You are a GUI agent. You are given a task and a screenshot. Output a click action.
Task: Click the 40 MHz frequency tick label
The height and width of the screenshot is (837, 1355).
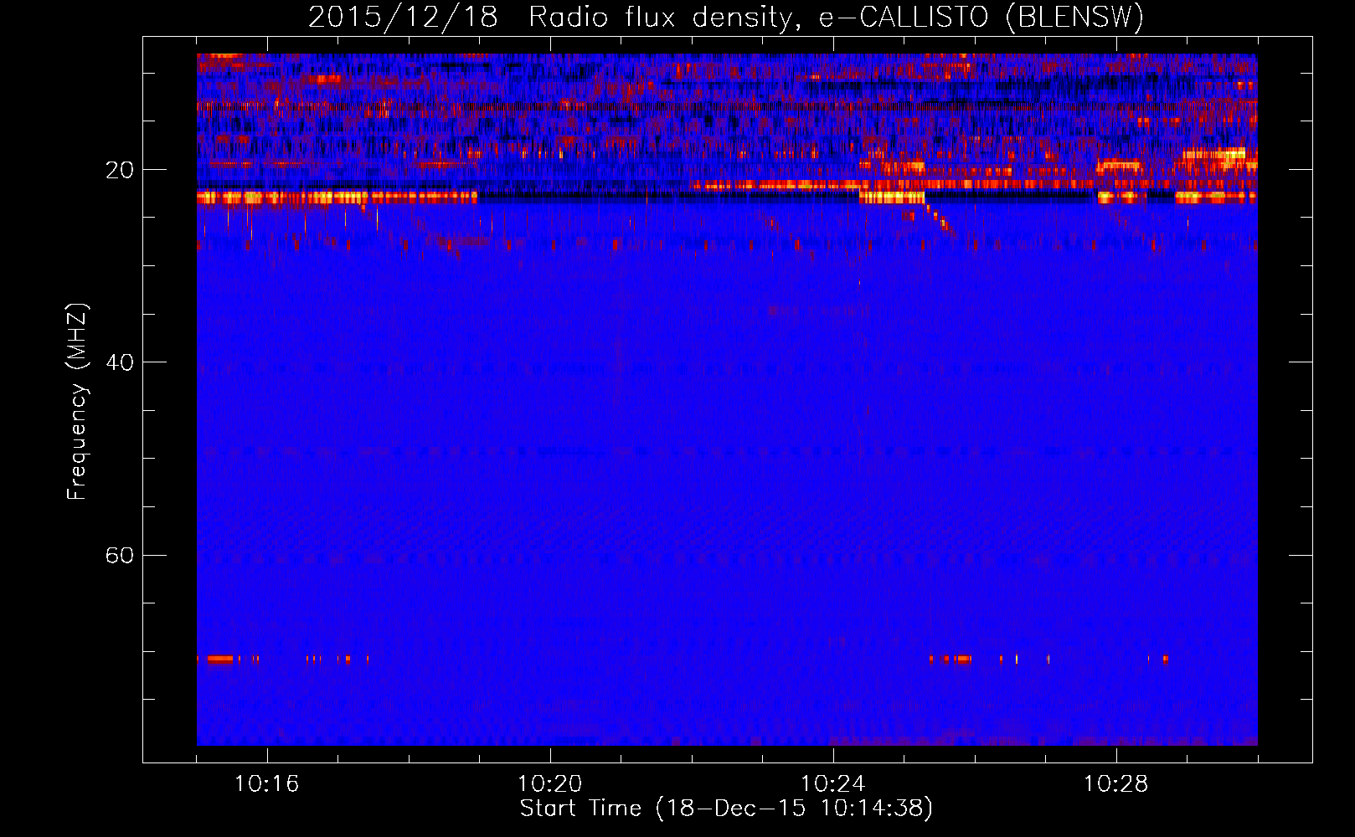click(119, 362)
